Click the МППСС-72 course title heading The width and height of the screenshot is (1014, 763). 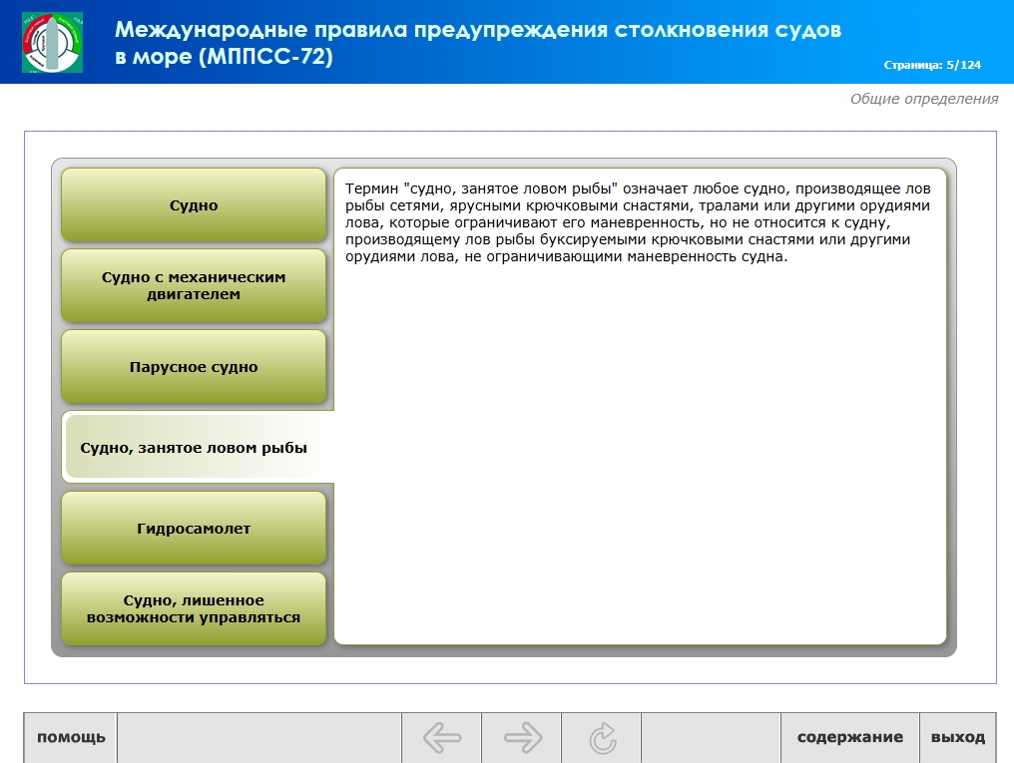tap(478, 43)
